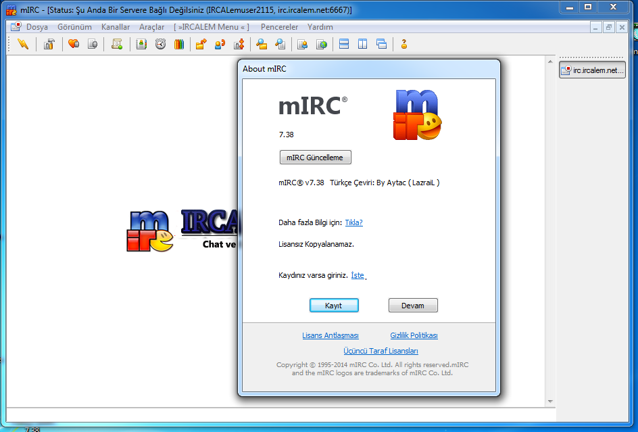Open the Colors crayons toolbar icon
This screenshot has width=638, height=432.
(x=179, y=44)
